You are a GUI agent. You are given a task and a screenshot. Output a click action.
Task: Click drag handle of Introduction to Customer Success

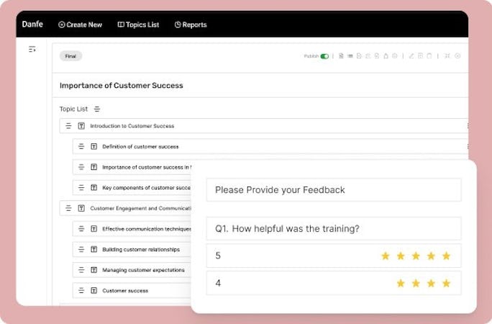click(69, 126)
